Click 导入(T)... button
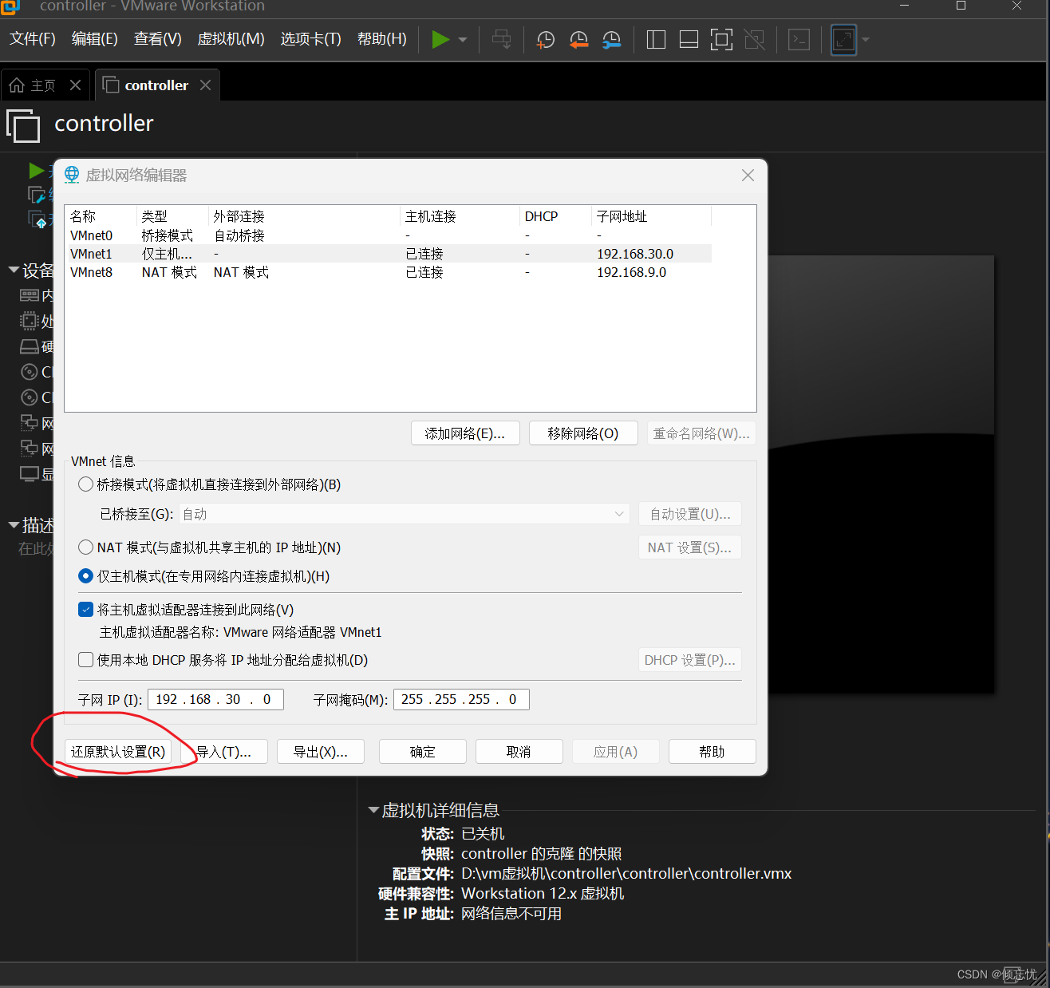 224,752
